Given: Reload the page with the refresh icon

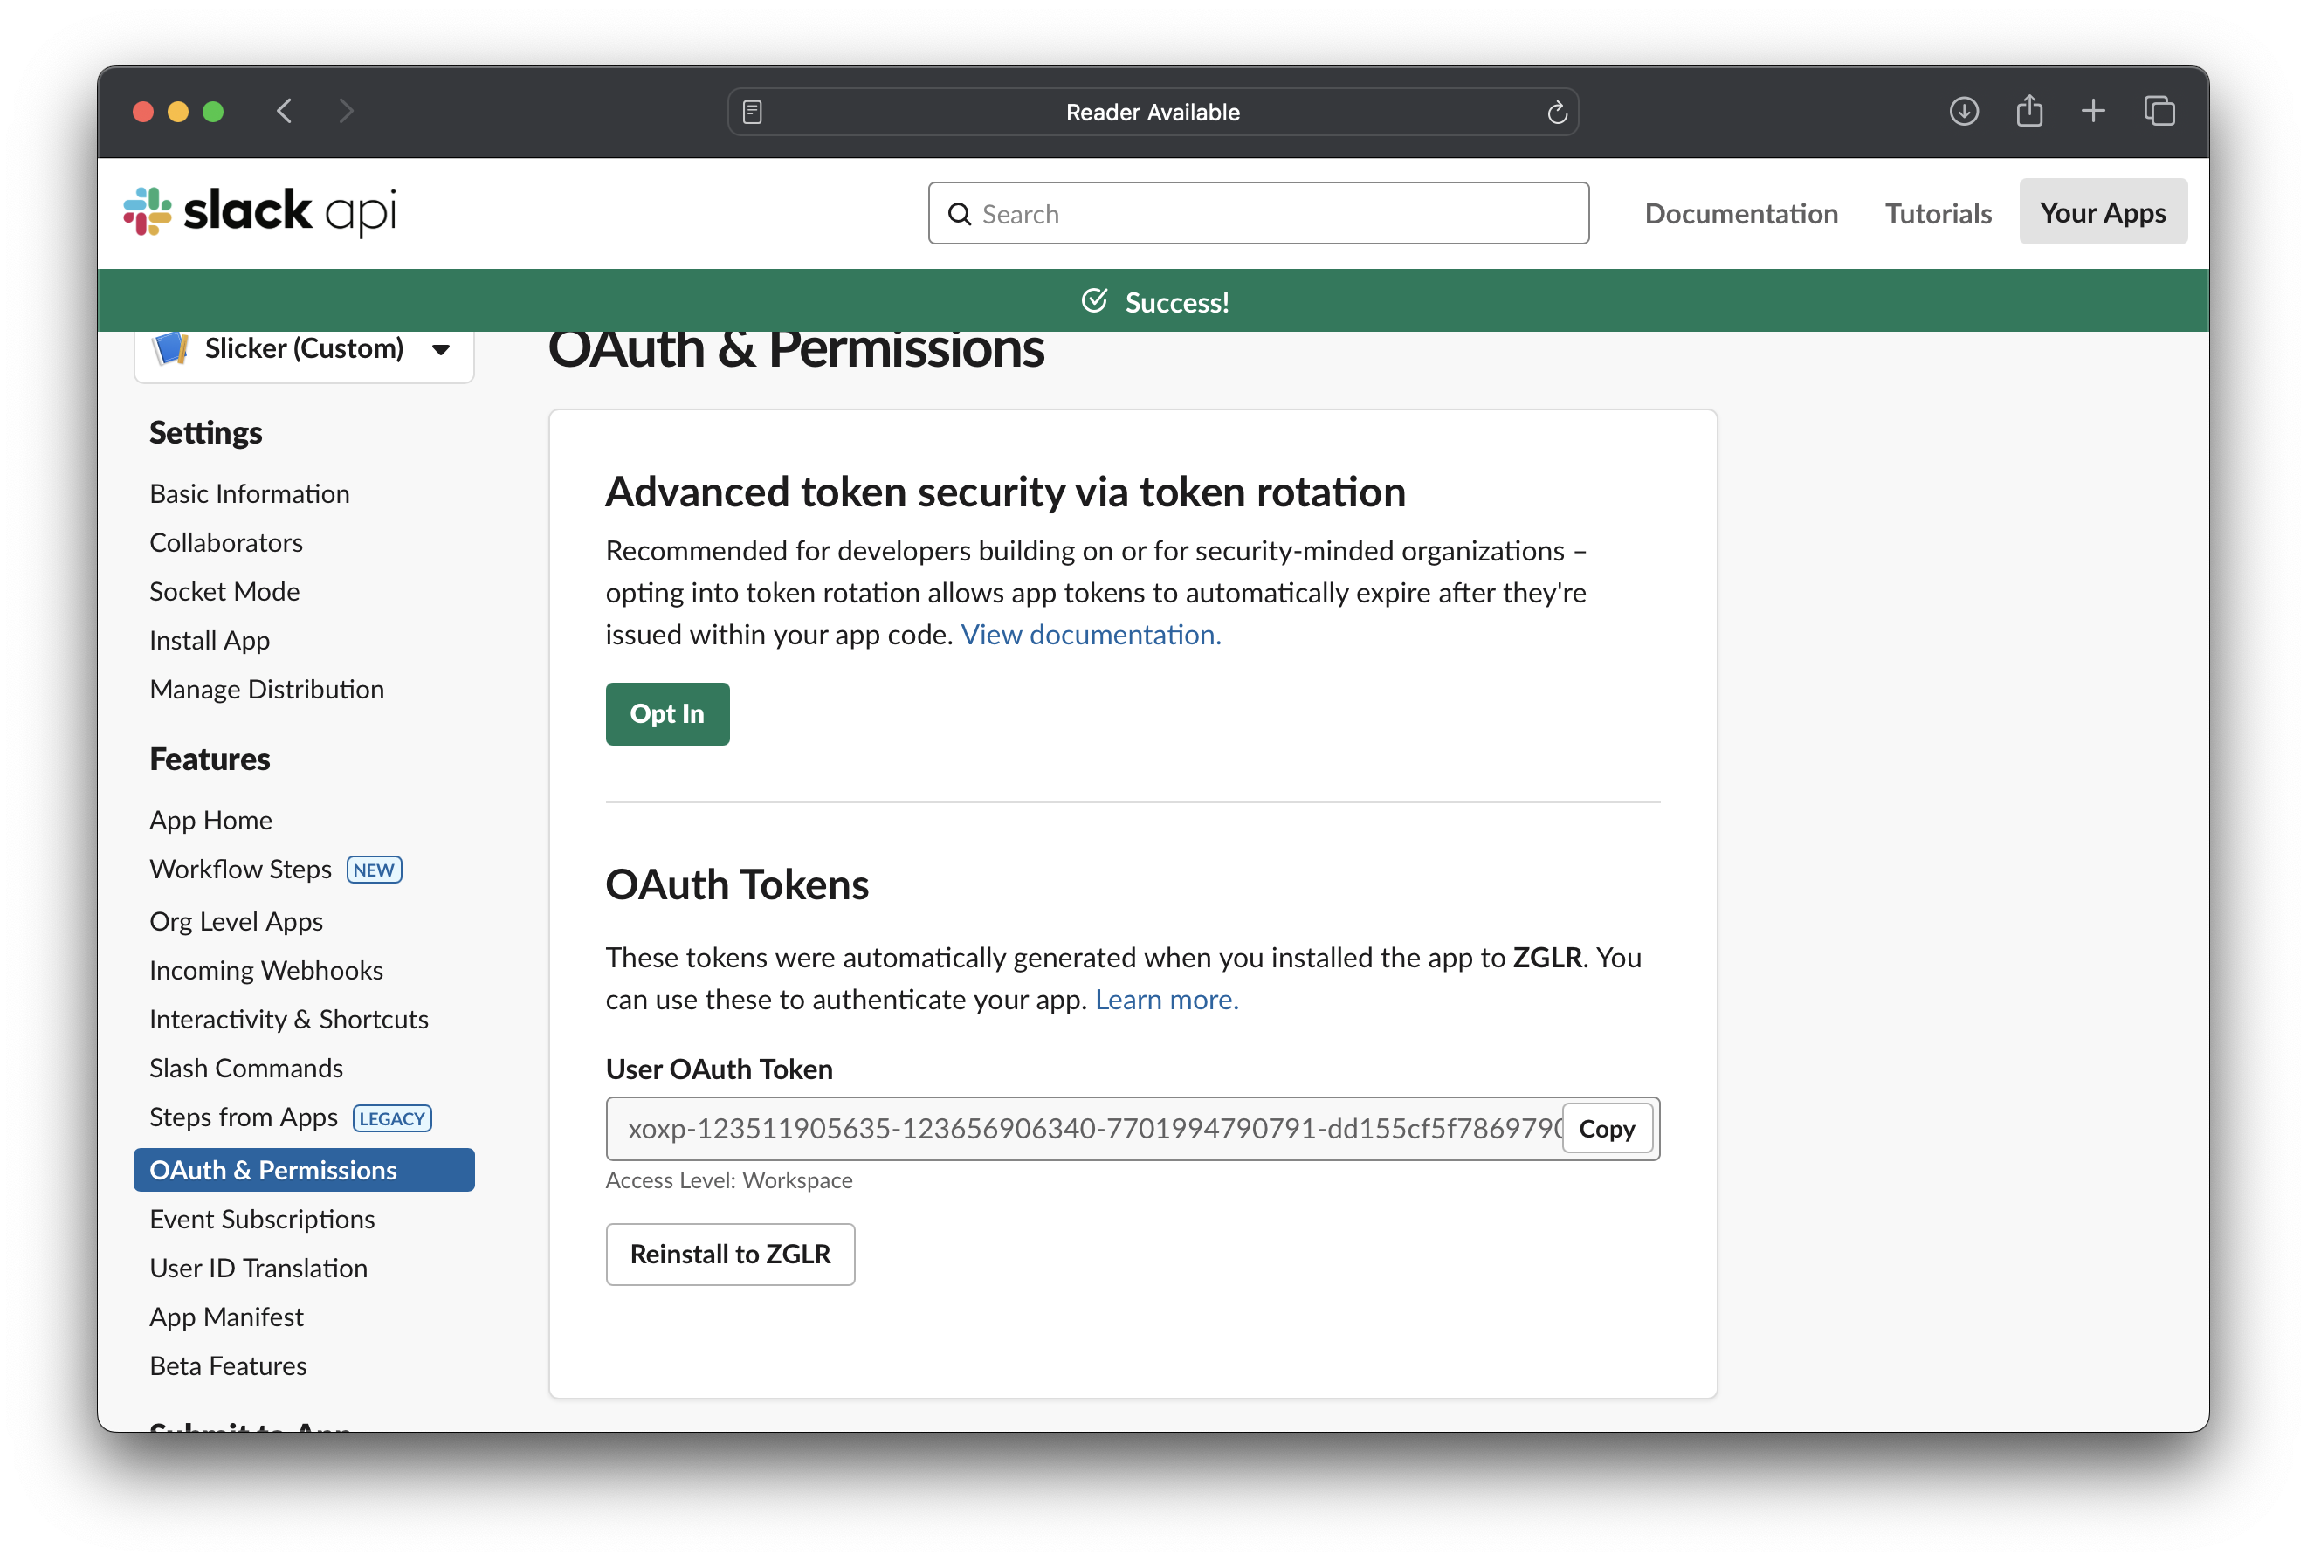Looking at the screenshot, I should [1557, 112].
